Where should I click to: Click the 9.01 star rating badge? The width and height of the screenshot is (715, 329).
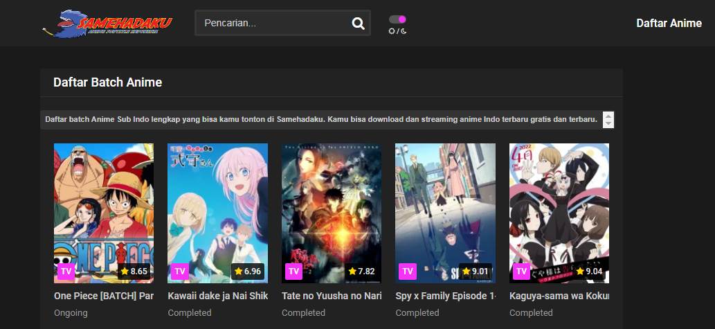pyautogui.click(x=476, y=271)
